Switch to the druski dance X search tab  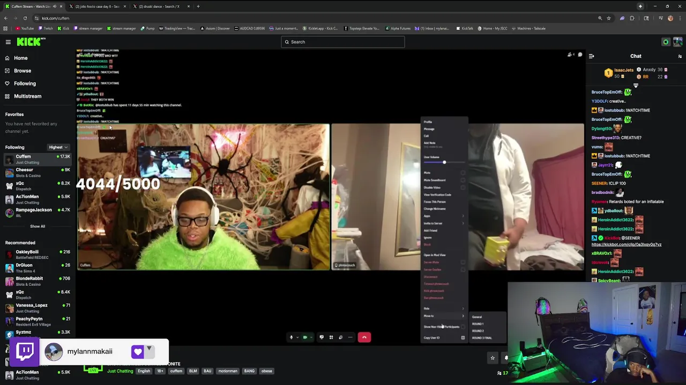(159, 6)
